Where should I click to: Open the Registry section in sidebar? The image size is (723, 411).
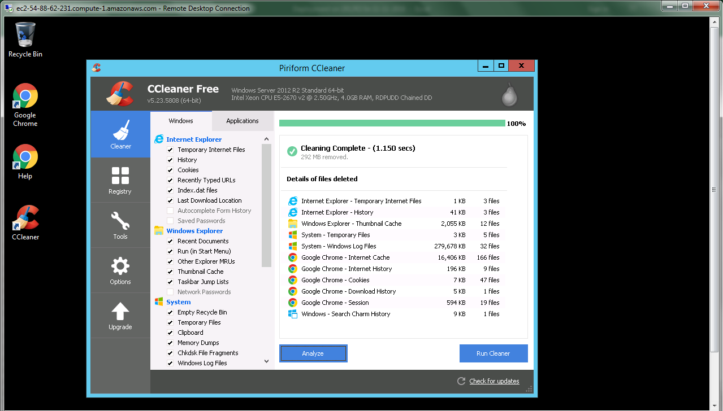coord(120,180)
